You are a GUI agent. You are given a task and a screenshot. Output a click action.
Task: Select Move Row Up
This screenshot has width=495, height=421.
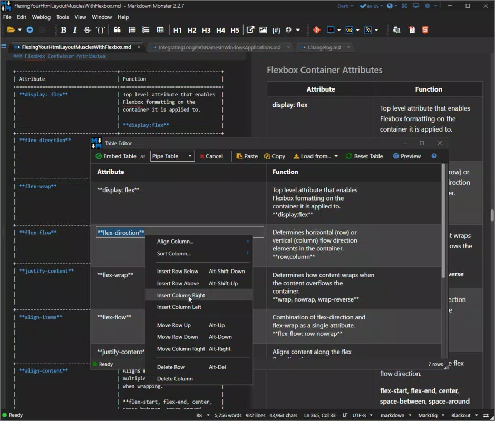199,325
